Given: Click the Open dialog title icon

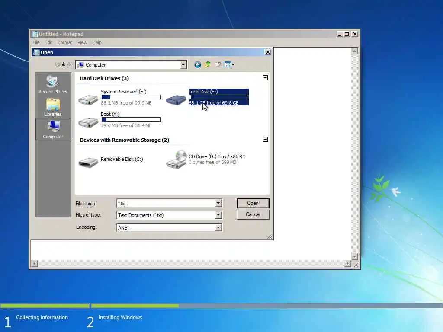Looking at the screenshot, I should point(36,52).
